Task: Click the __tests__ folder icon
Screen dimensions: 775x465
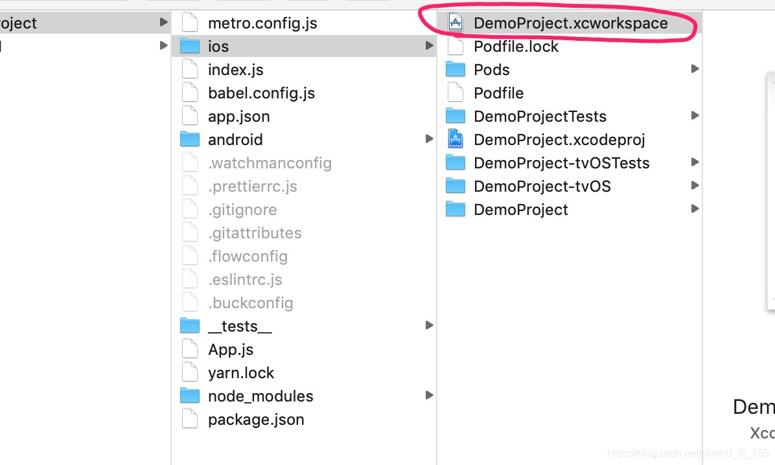Action: 190,326
